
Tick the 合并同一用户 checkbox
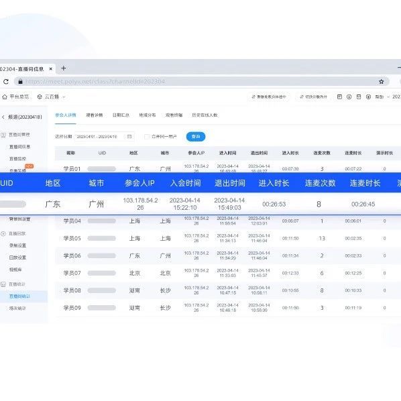coord(147,137)
